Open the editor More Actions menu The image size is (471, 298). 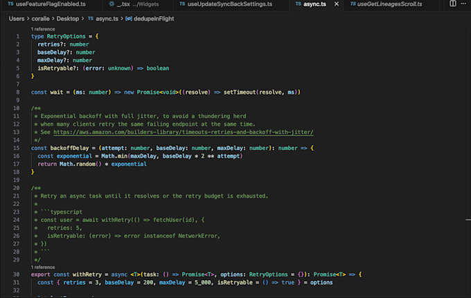(463, 3)
